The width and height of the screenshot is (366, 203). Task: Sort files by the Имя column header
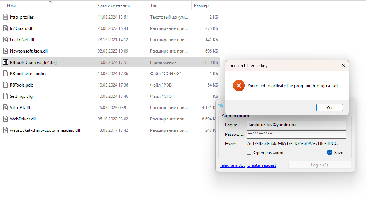tap(11, 5)
